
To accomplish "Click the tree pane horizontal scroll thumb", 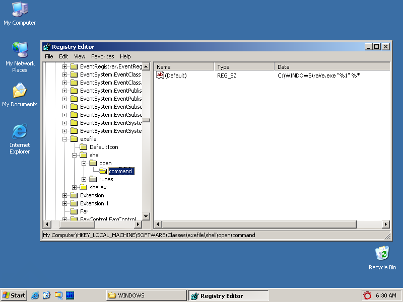I will (x=77, y=224).
